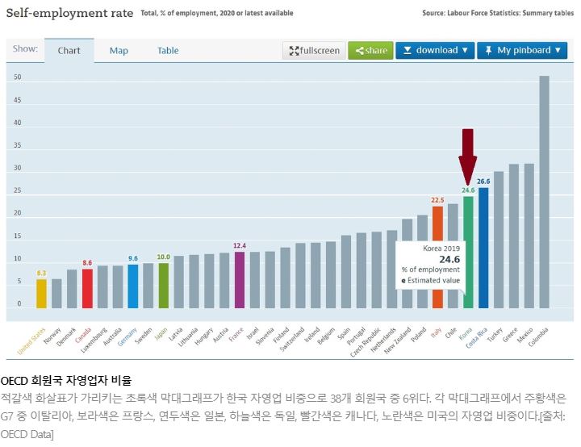The image size is (581, 447).
Task: Click the Labour Force Statistics source text
Action: 498,13
